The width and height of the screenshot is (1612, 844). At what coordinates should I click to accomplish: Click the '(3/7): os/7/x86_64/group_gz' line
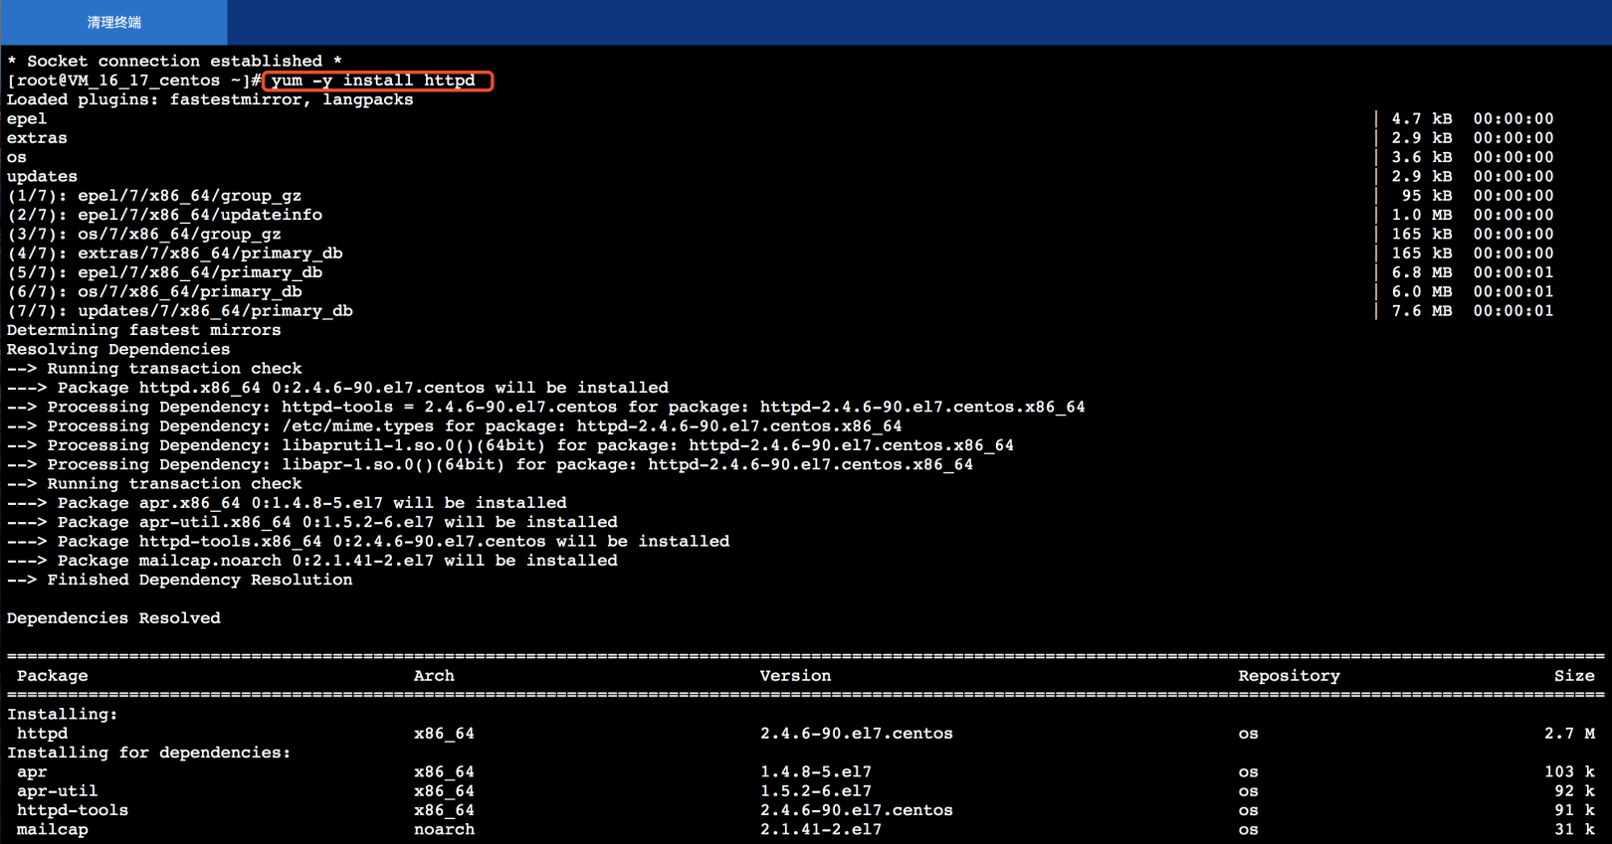click(x=144, y=234)
